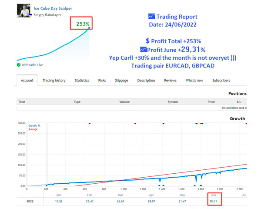
Task: Click the green shield icon beside Weltrade-Live
Action: coord(18,65)
